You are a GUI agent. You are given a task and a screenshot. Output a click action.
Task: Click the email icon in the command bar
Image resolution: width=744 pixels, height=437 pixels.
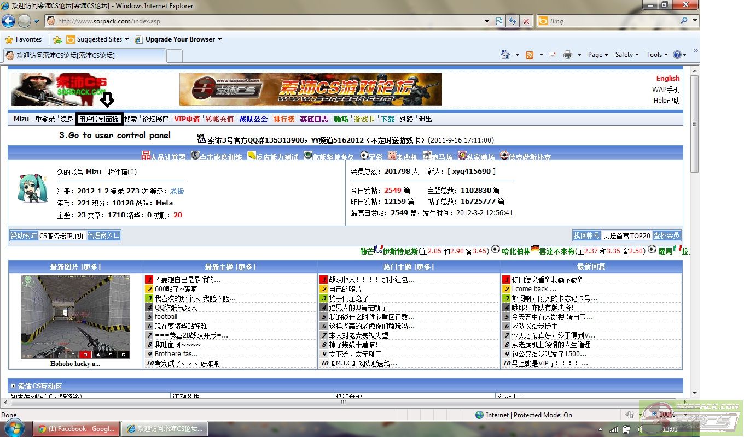(554, 55)
